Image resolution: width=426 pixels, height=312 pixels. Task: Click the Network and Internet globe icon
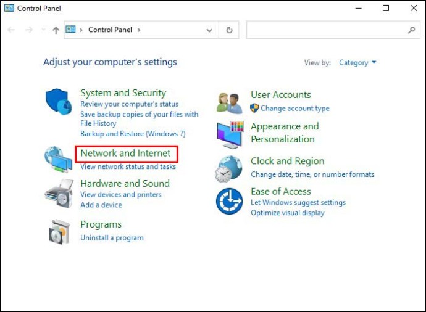(x=58, y=159)
